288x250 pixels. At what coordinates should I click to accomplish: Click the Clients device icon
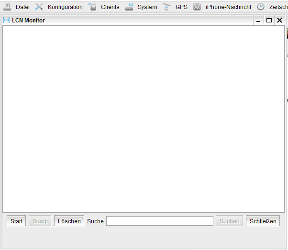93,7
